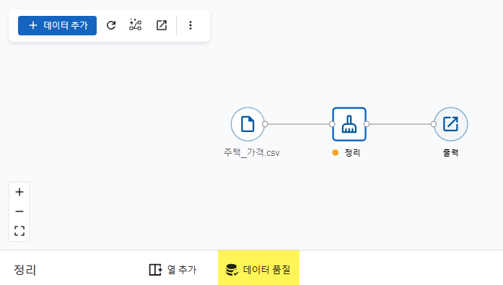503x285 pixels.
Task: Click the orange status dot beside 정리
Action: 336,152
